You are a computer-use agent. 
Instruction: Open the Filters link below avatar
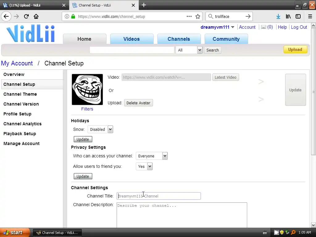pyautogui.click(x=87, y=109)
